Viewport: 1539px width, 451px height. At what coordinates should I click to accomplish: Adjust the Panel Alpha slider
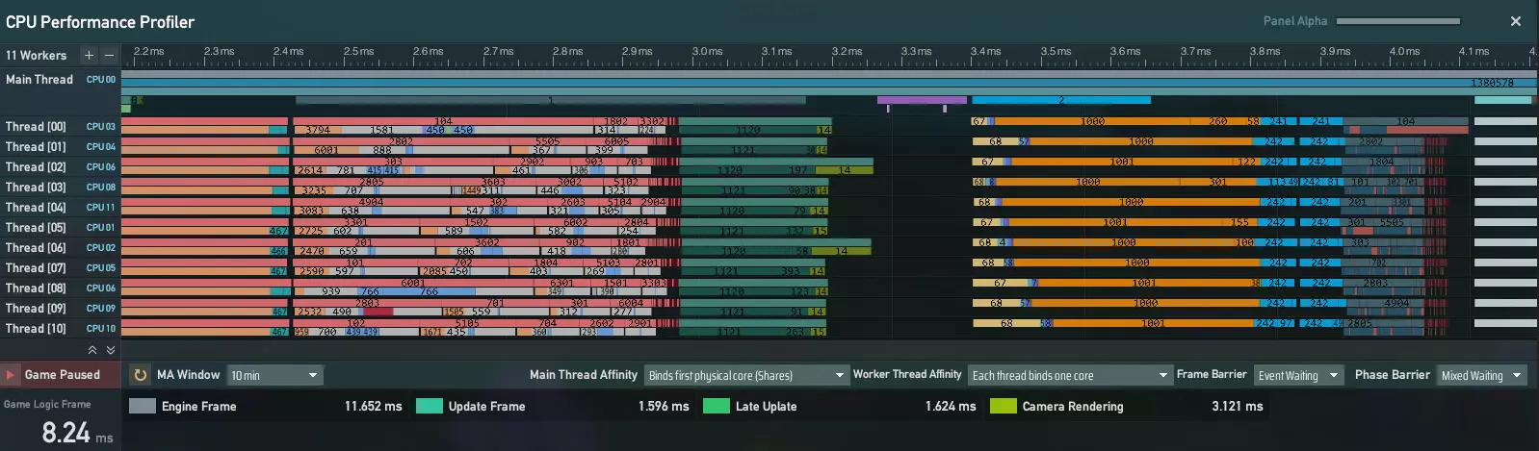point(1398,21)
